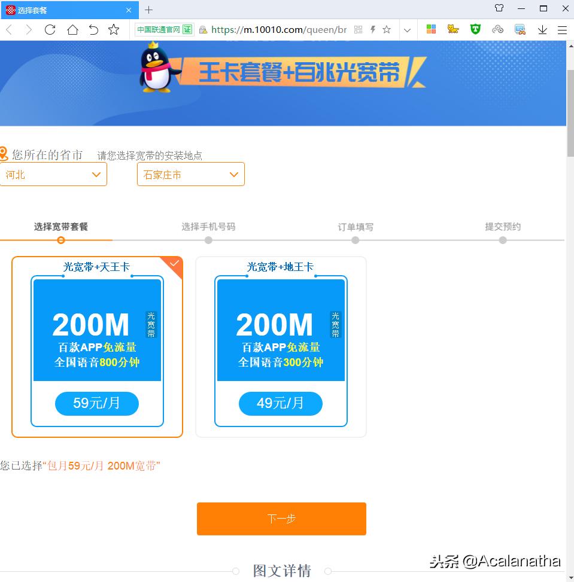Select the 选择套餐 browser tab

click(70, 10)
